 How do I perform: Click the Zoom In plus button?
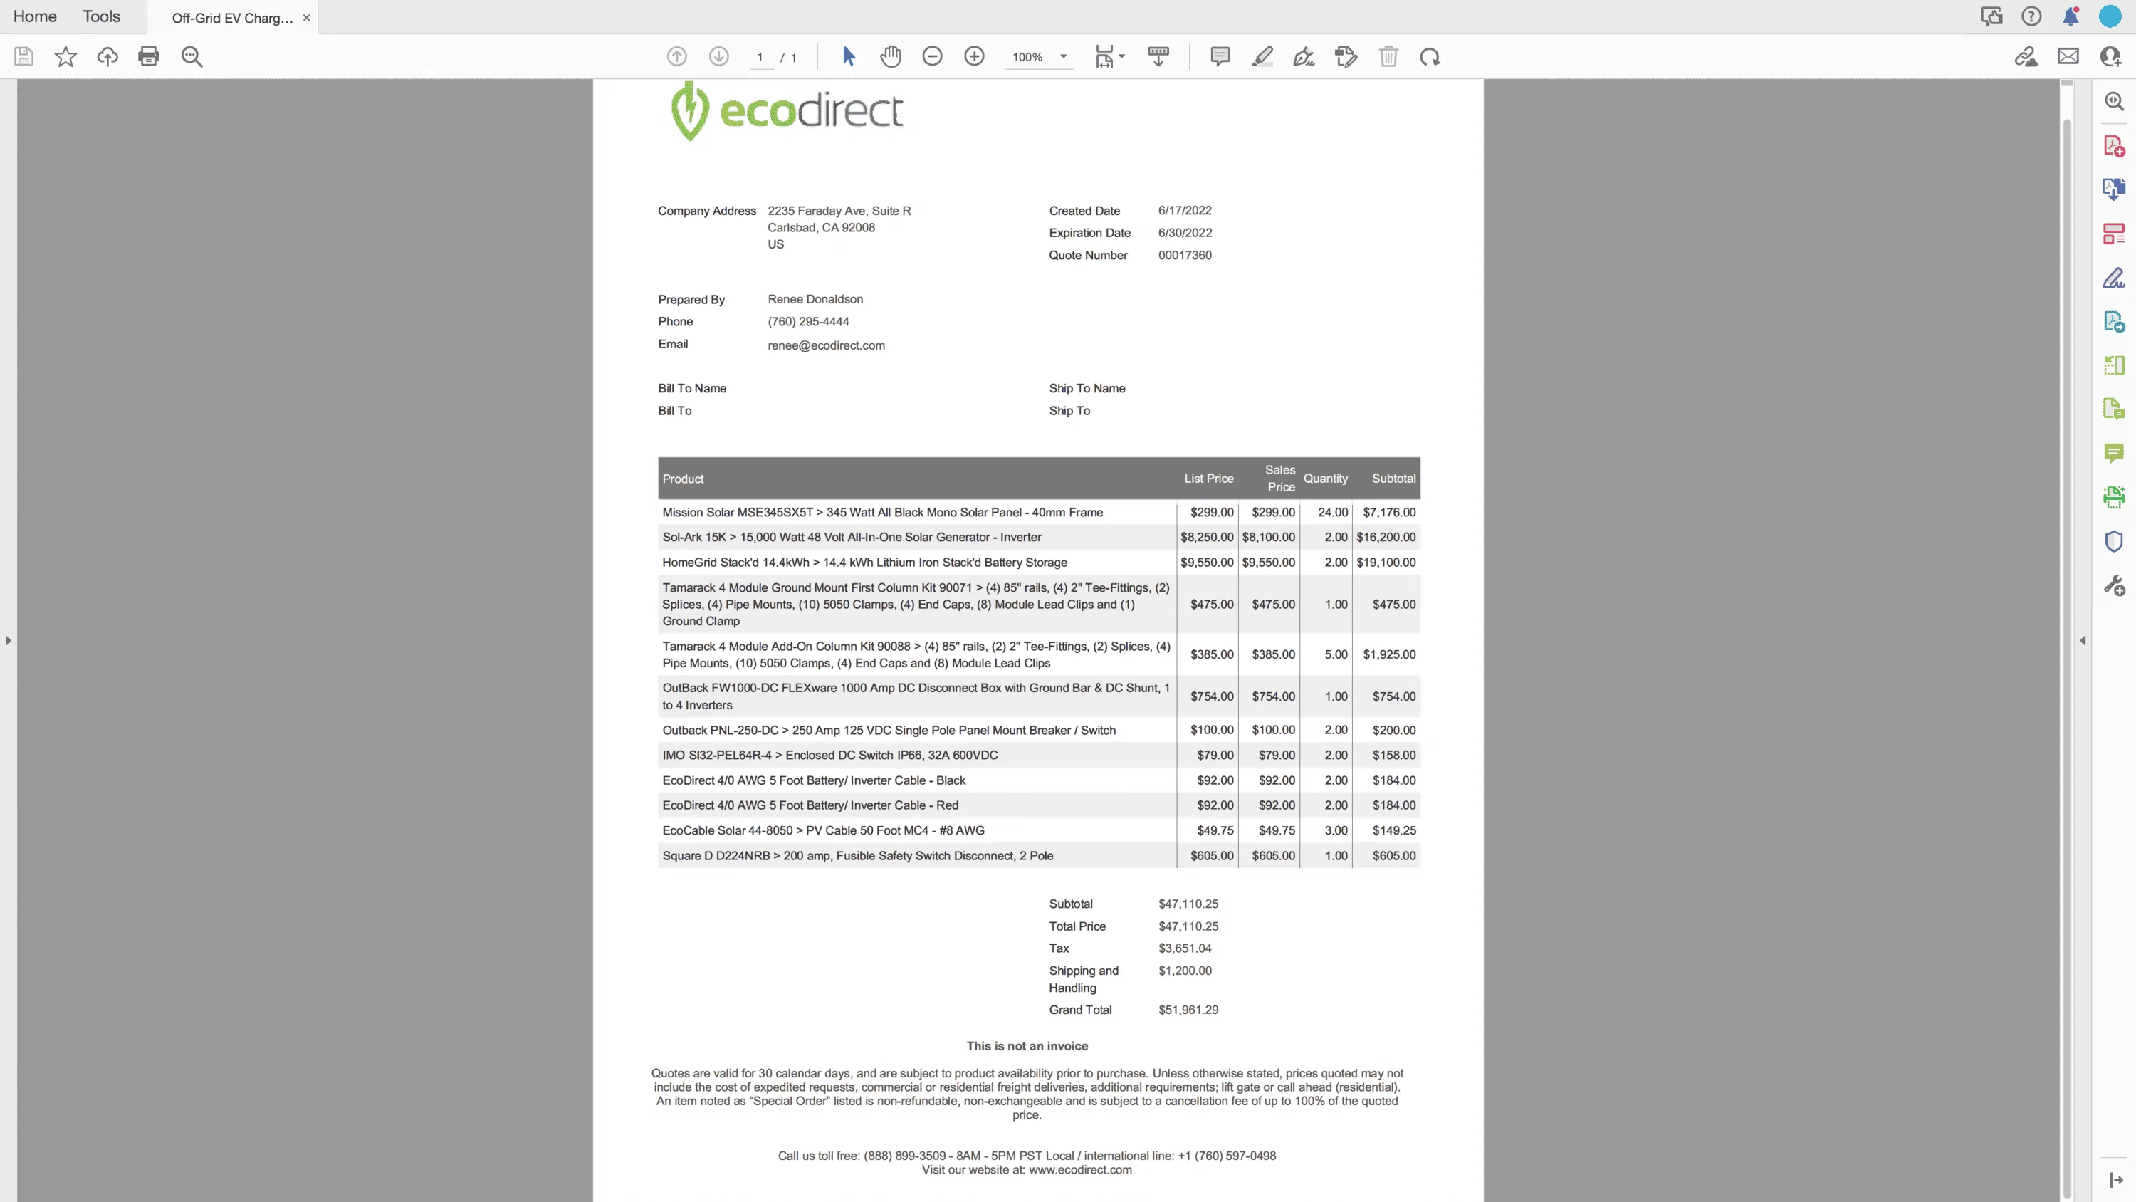click(x=974, y=56)
